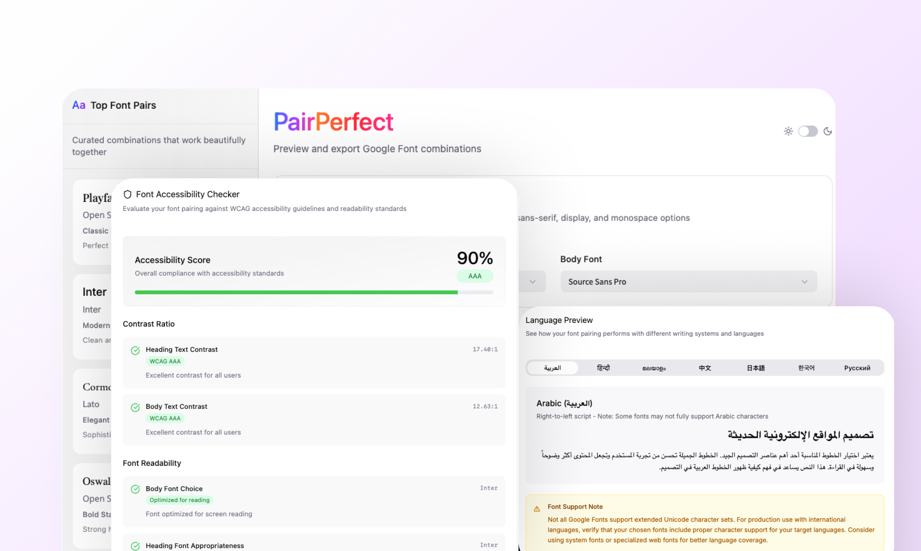
Task: Select the हिन्दी language pill
Action: (603, 368)
